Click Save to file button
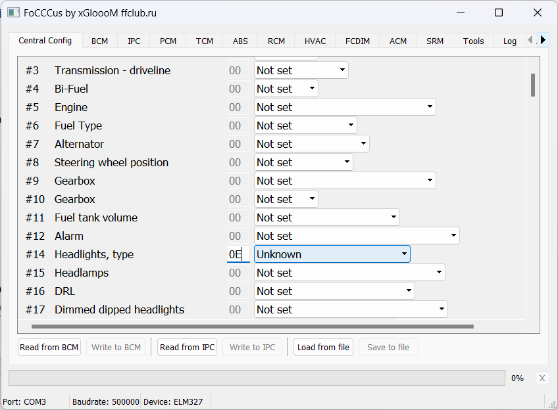The height and width of the screenshot is (410, 558). (x=388, y=347)
